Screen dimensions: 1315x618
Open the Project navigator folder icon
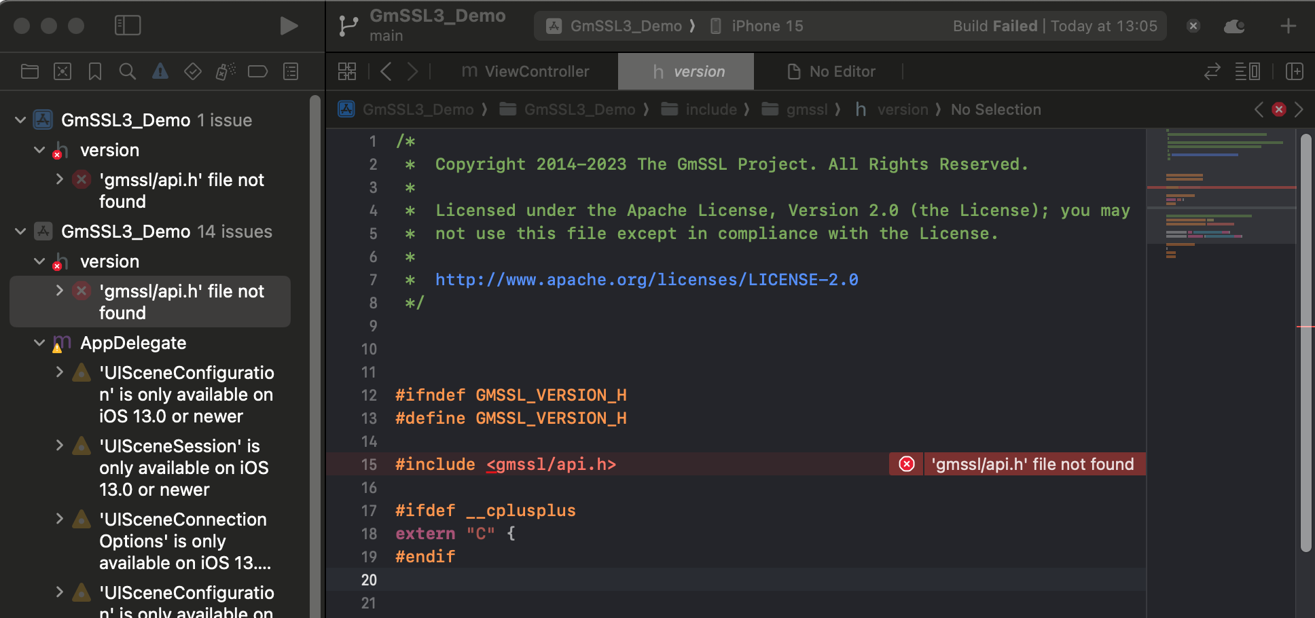pos(30,71)
